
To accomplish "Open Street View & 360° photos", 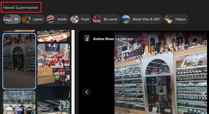I will (x=142, y=19).
